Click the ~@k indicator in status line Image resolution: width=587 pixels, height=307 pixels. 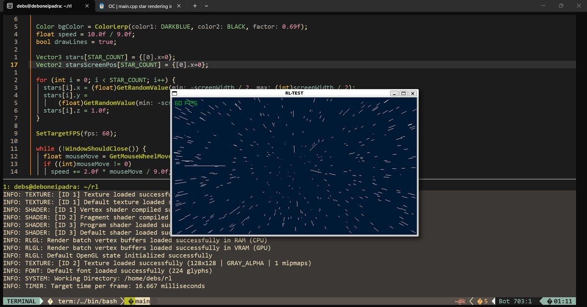(x=460, y=301)
